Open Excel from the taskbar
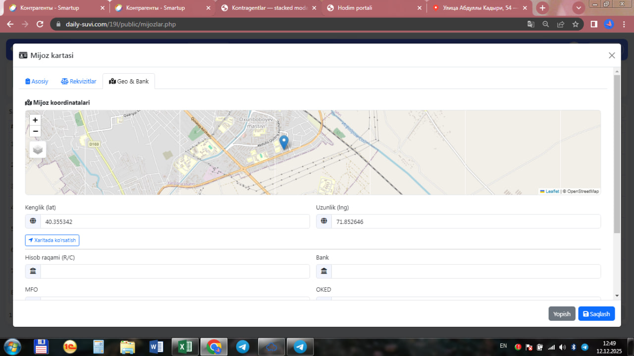Image resolution: width=634 pixels, height=356 pixels. [x=185, y=347]
